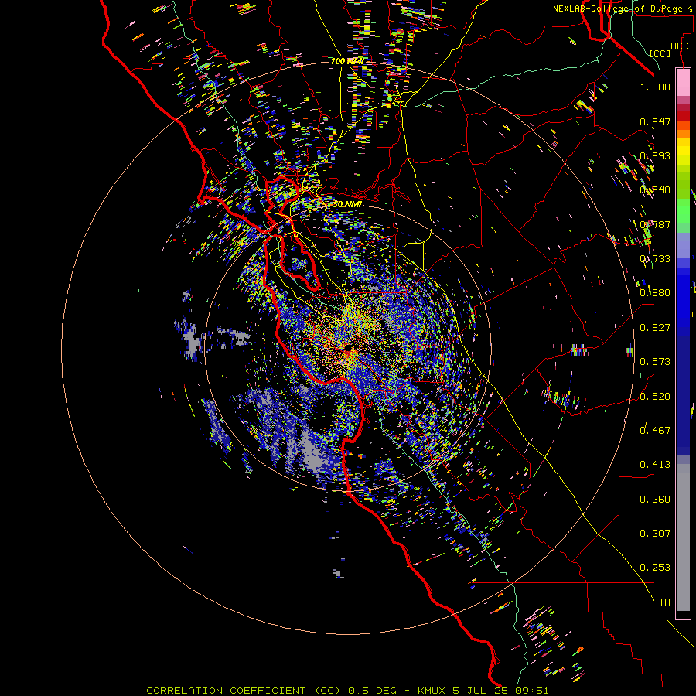The width and height of the screenshot is (696, 696).
Task: Click the 0.253 legend value
Action: click(x=655, y=568)
